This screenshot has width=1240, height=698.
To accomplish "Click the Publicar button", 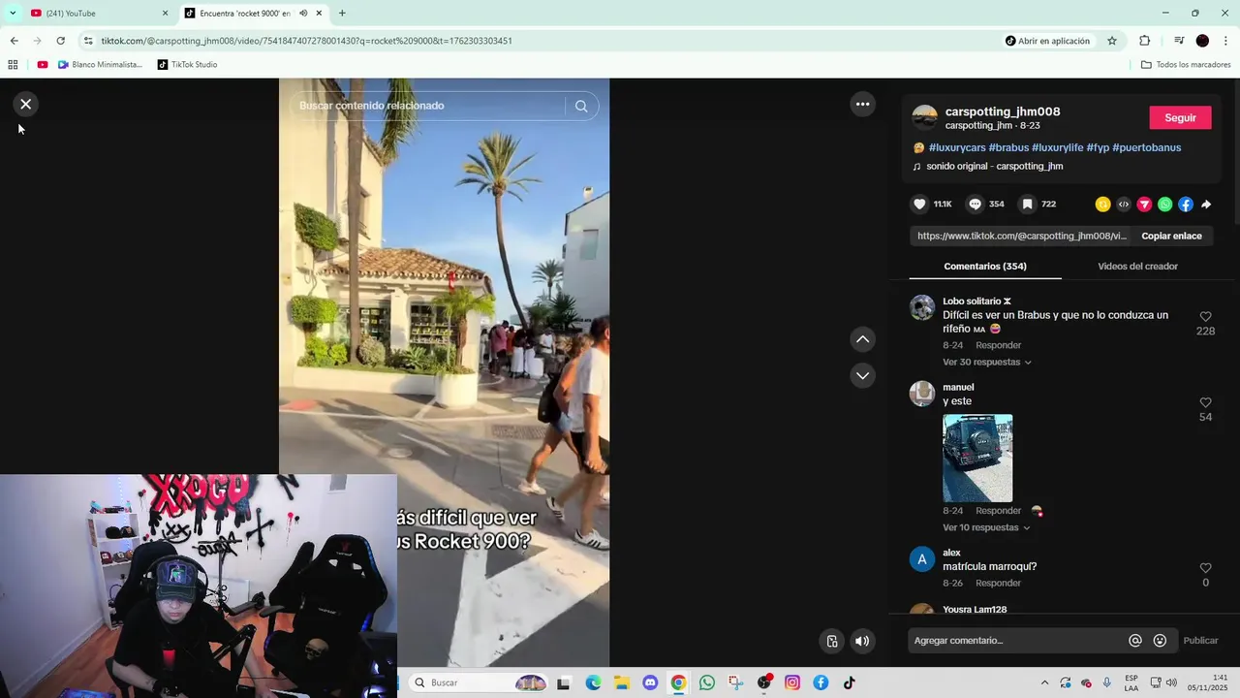I will click(x=1200, y=640).
